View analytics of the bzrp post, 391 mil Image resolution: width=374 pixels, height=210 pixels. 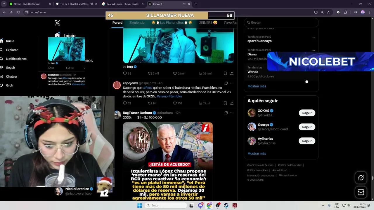click(x=205, y=73)
